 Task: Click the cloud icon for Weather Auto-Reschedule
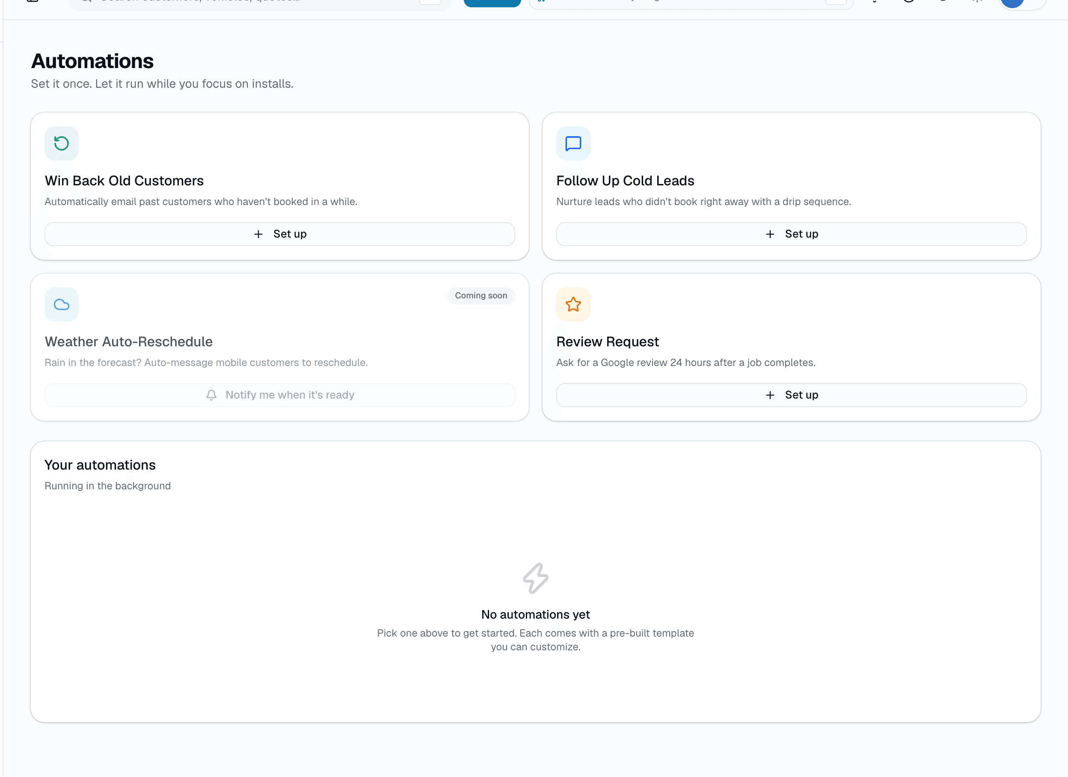pyautogui.click(x=62, y=304)
